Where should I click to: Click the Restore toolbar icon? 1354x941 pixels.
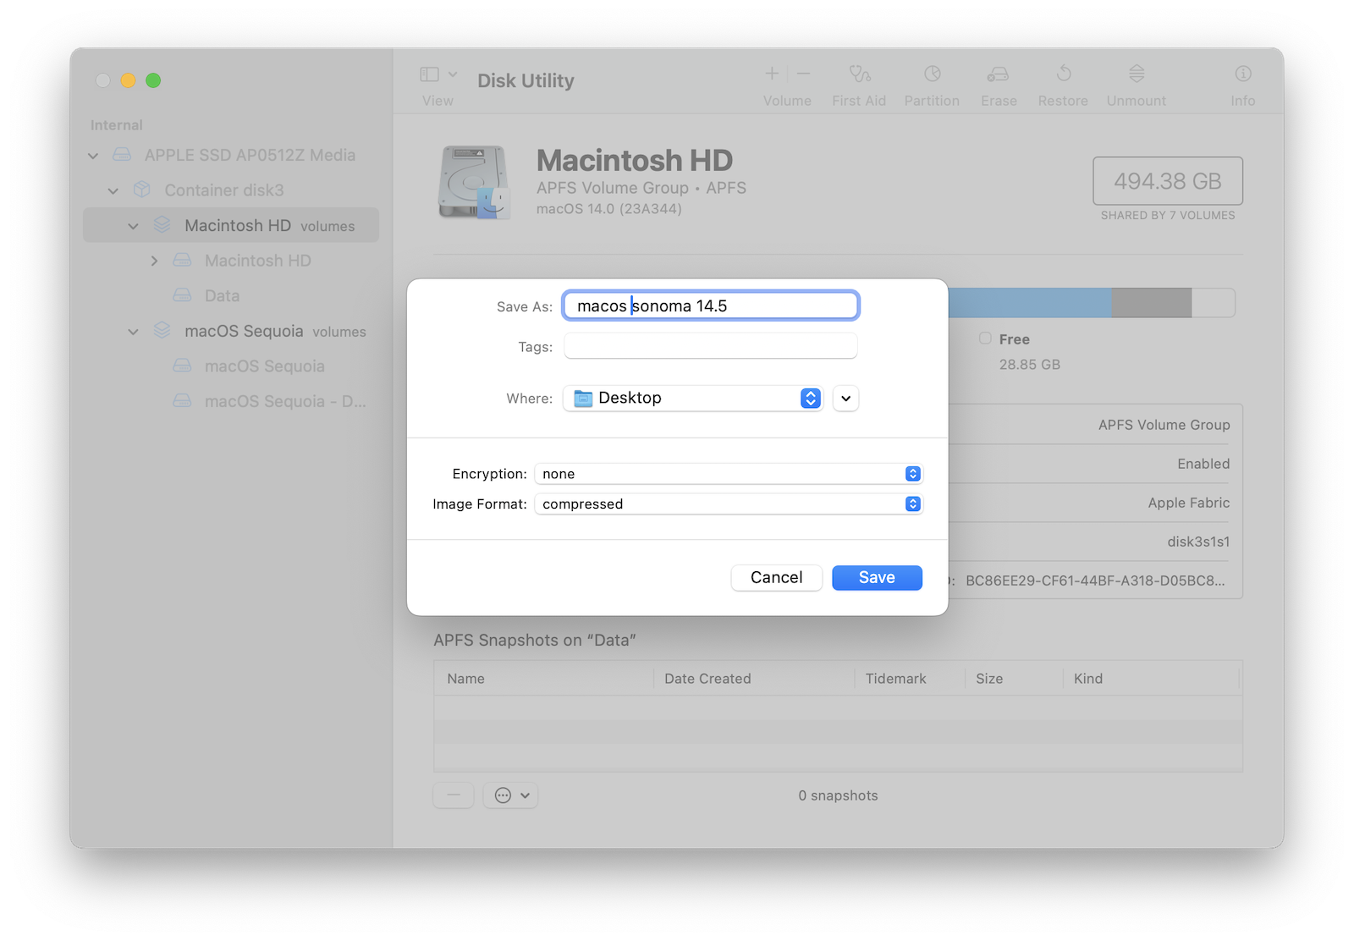[1064, 74]
